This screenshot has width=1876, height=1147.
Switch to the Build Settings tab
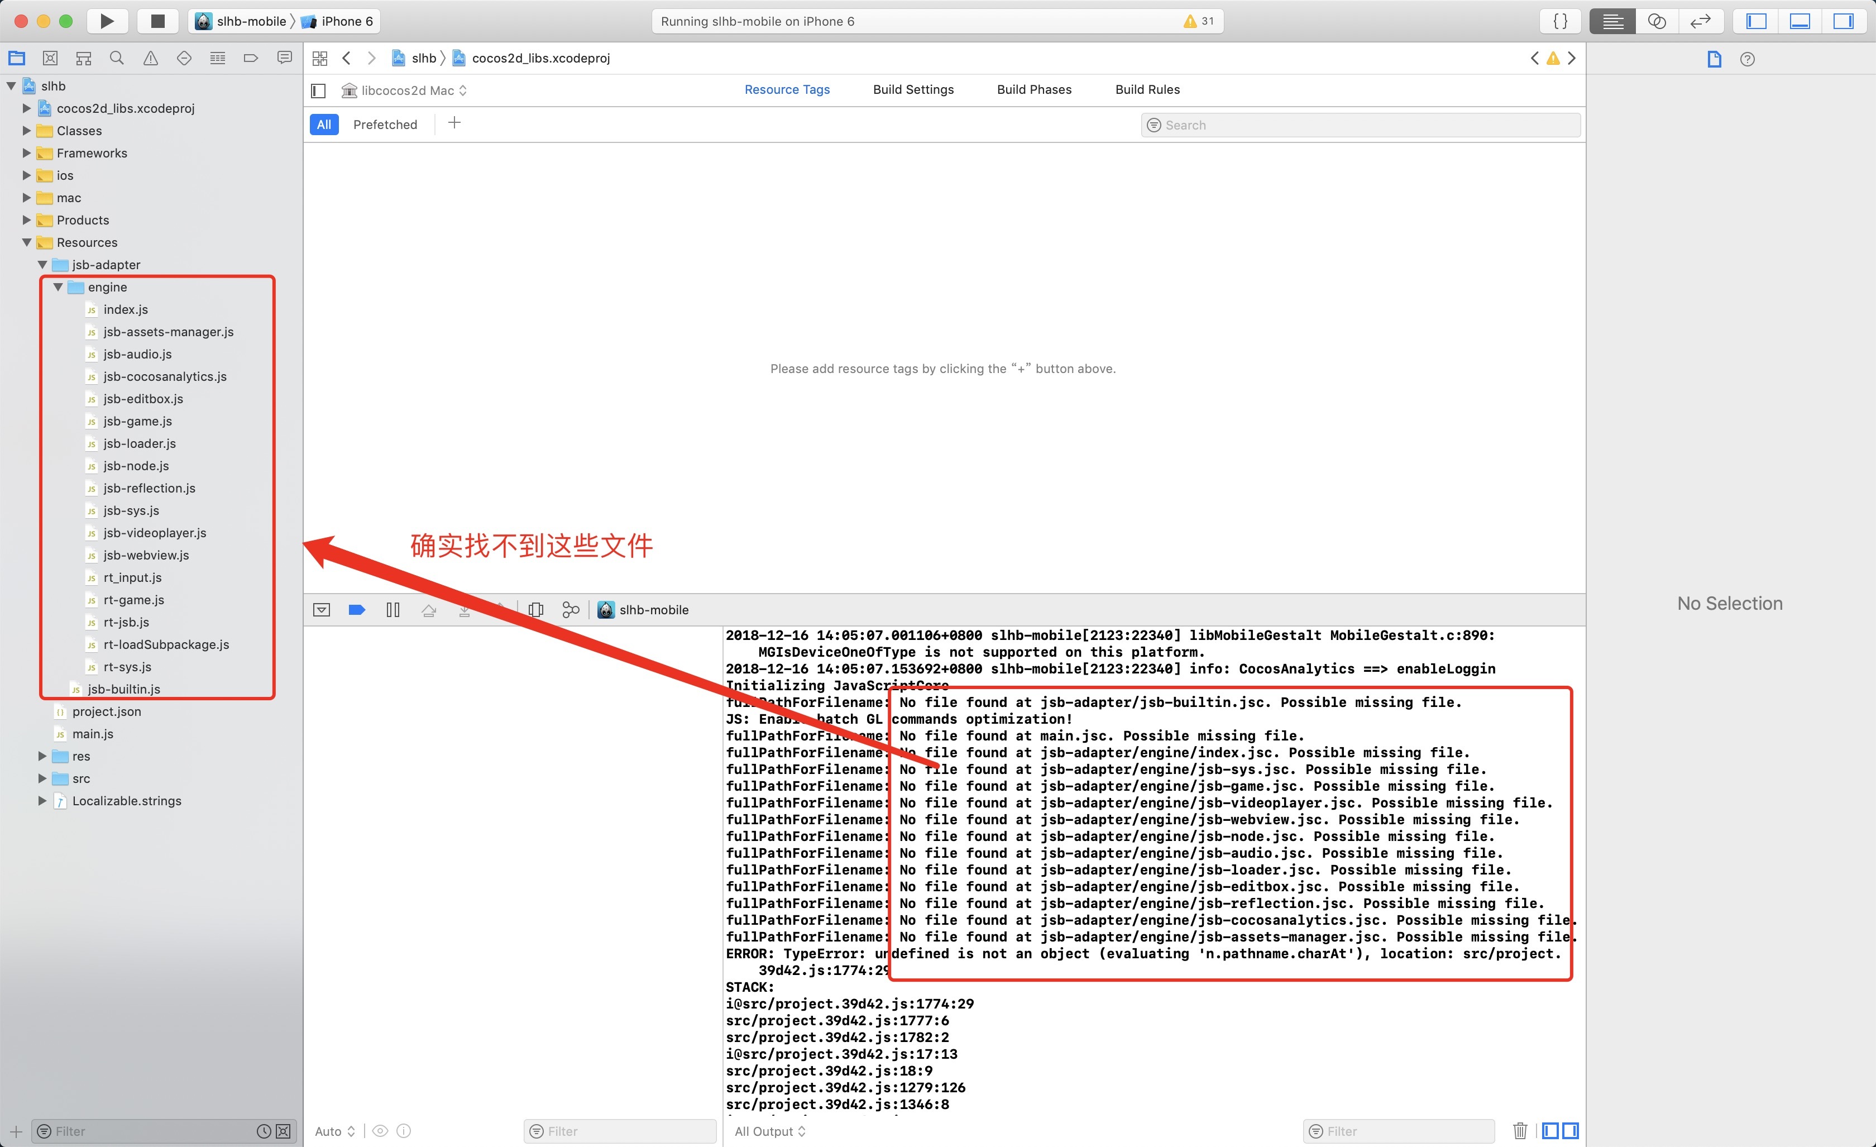click(x=913, y=90)
